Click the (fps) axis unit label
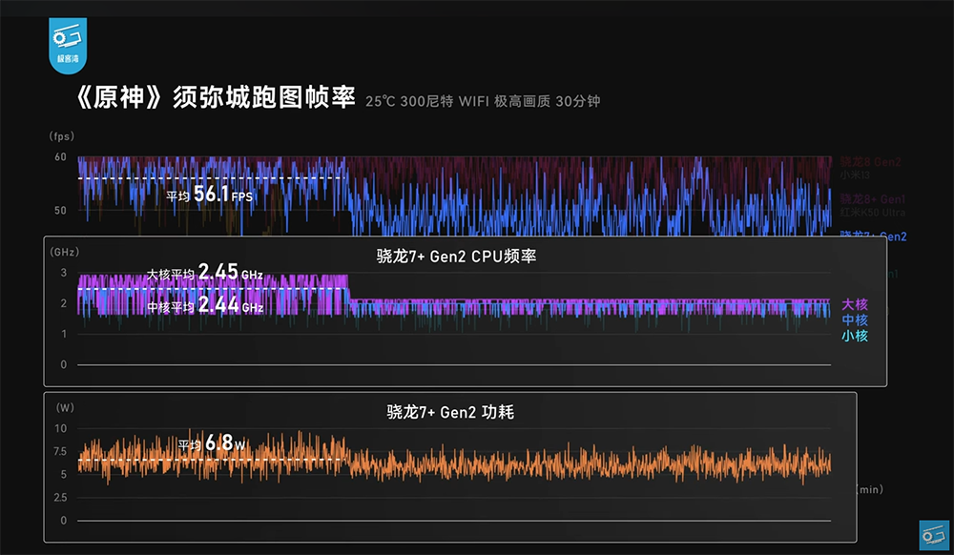This screenshot has height=555, width=954. coord(62,136)
